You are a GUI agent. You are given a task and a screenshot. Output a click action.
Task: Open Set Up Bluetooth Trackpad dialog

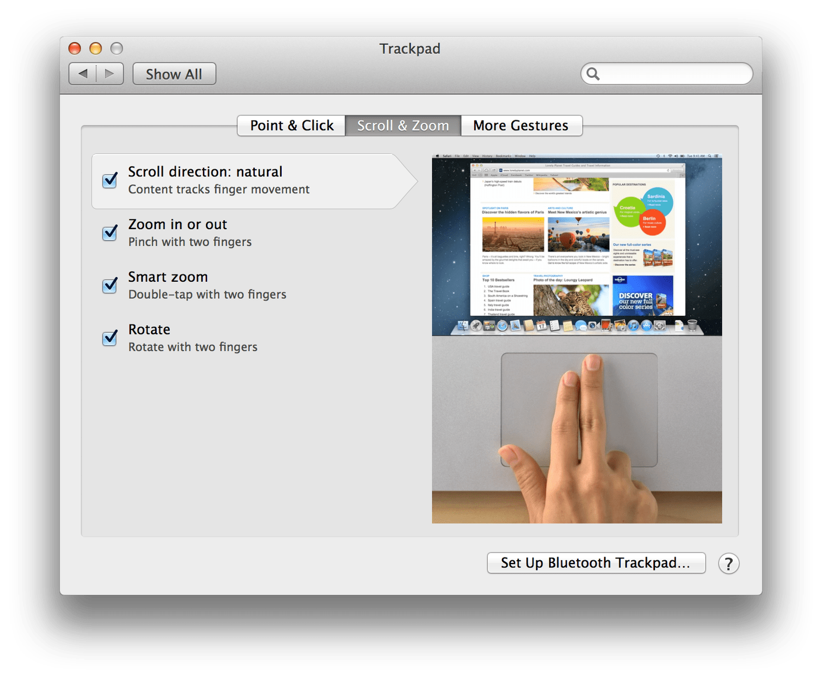[x=596, y=563]
